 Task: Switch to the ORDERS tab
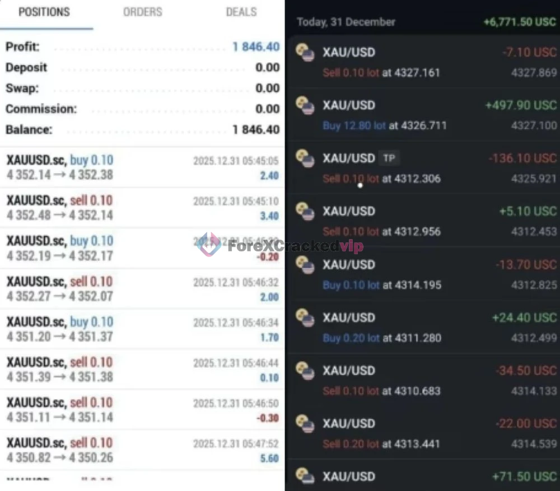142,12
